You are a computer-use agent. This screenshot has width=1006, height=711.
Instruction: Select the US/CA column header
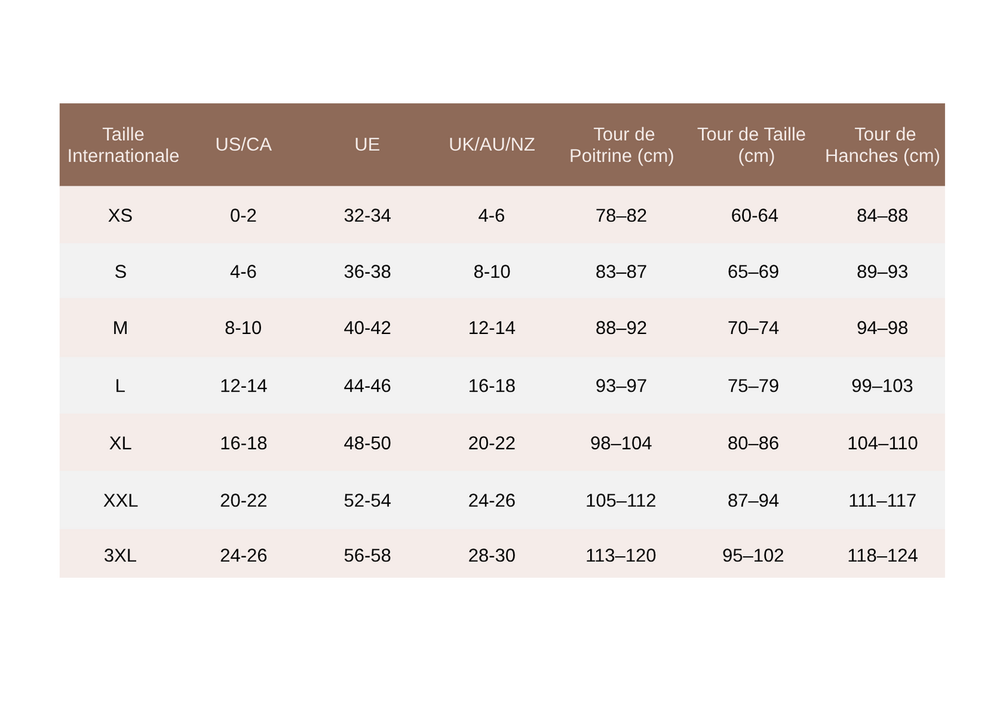243,145
